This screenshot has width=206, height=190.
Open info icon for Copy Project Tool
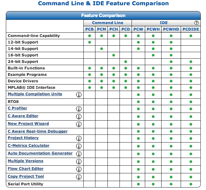79,177
